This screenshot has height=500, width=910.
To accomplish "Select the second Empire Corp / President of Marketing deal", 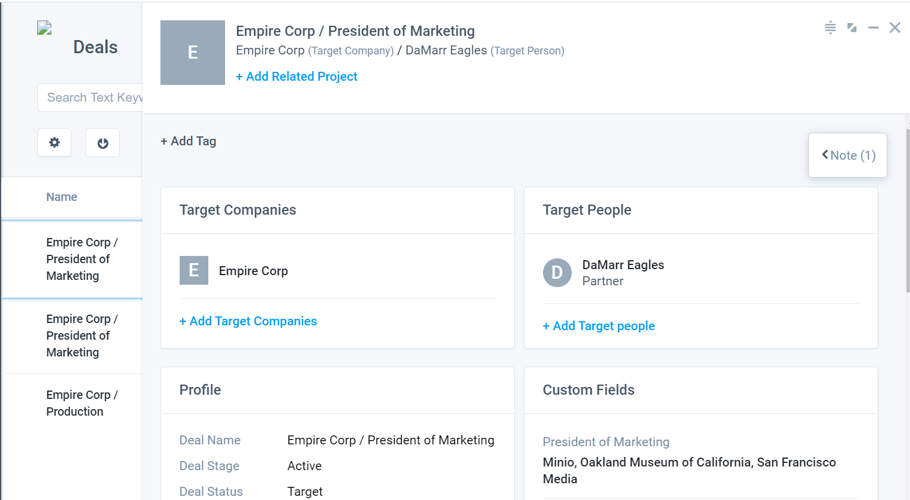I will point(72,336).
